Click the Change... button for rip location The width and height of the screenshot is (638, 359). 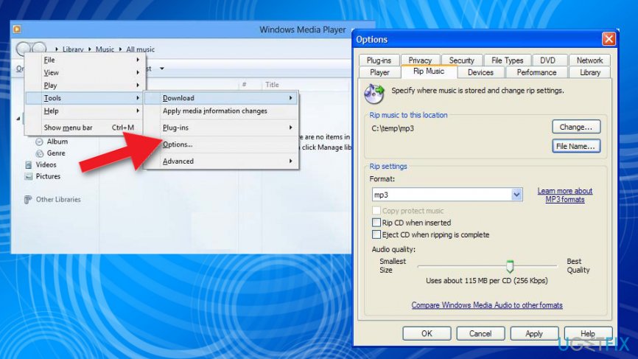tap(575, 127)
